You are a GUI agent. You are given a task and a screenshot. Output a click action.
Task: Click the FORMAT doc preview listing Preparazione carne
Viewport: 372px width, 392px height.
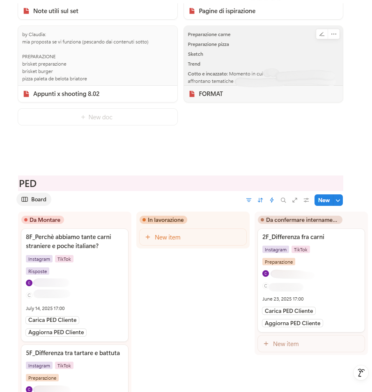pos(263,56)
